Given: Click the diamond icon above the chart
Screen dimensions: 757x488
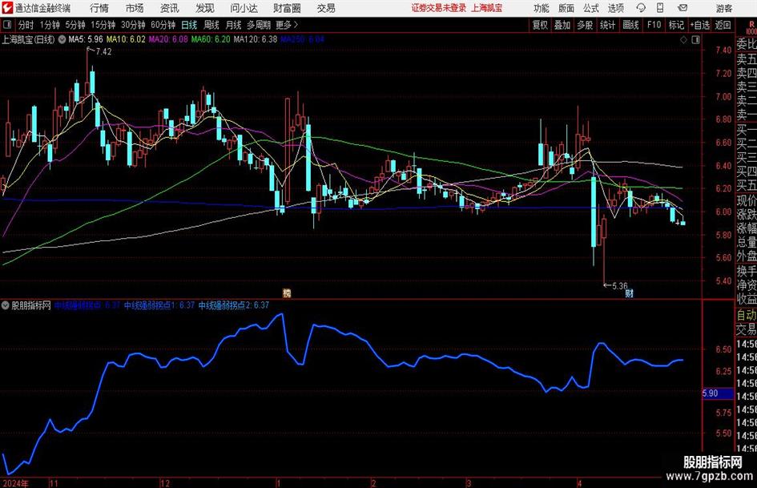Looking at the screenshot, I should (x=683, y=39).
